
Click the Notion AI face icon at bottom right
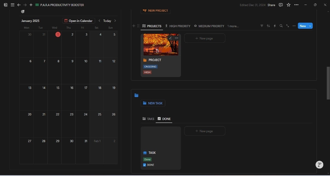319,165
